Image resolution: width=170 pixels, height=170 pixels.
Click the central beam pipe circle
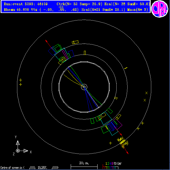click(x=84, y=87)
